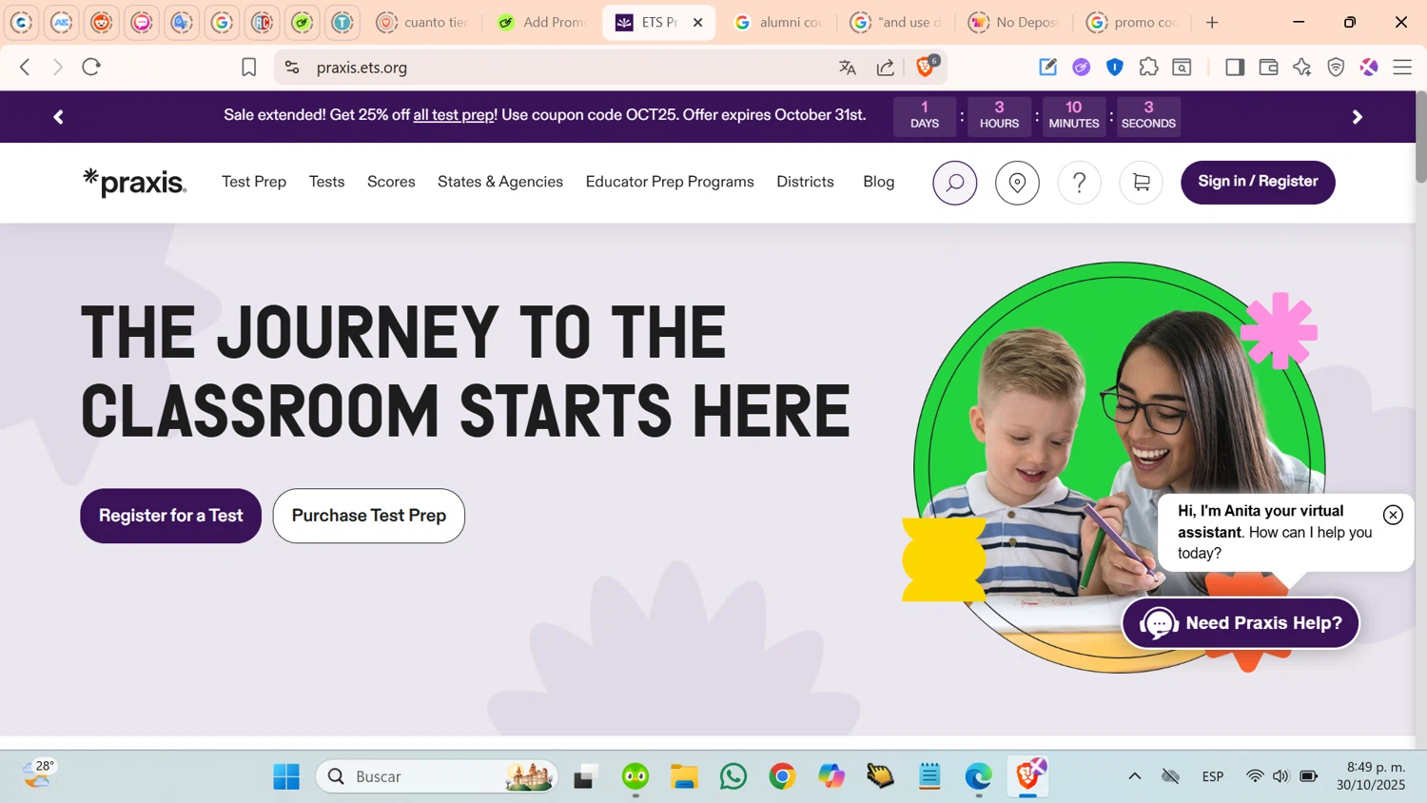Screen dimensions: 1427x803
Task: Switch to 'cuanto tie' tab
Action: coord(423,22)
